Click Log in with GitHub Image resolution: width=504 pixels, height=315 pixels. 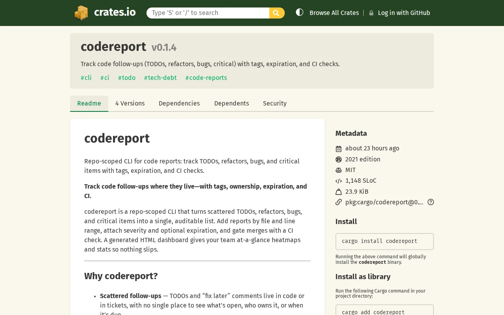404,13
